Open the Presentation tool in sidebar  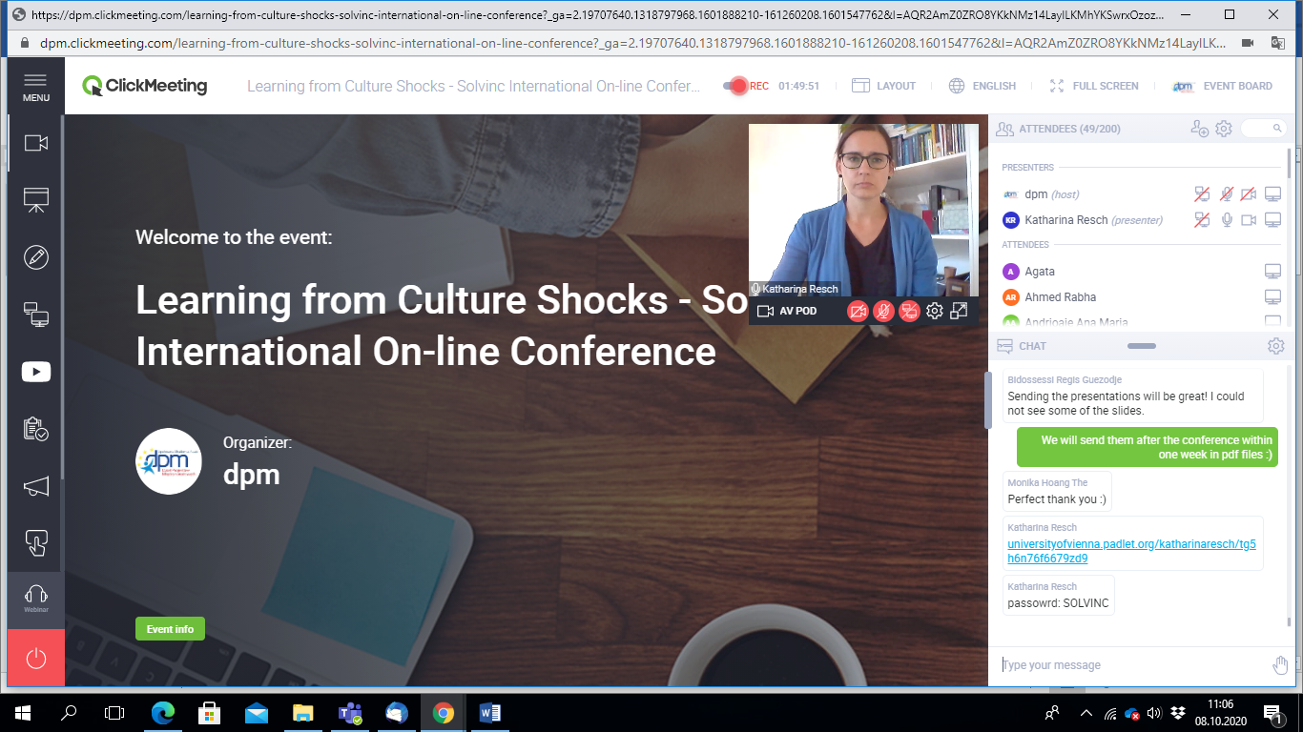[36, 200]
